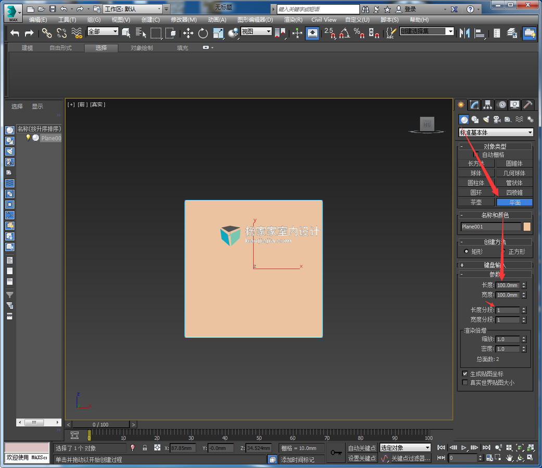Open the Display command panel tab
The height and width of the screenshot is (468, 542).
(x=515, y=105)
